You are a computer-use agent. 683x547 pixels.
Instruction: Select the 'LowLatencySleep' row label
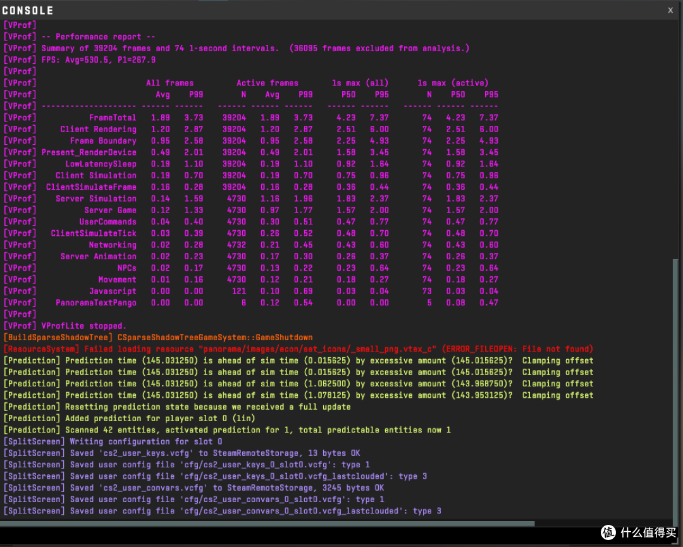click(101, 164)
